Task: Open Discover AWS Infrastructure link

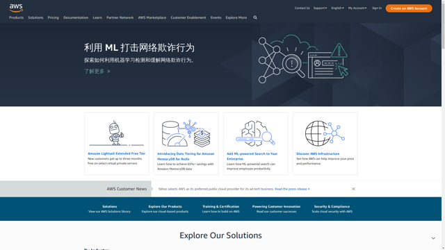Action: 318,153
